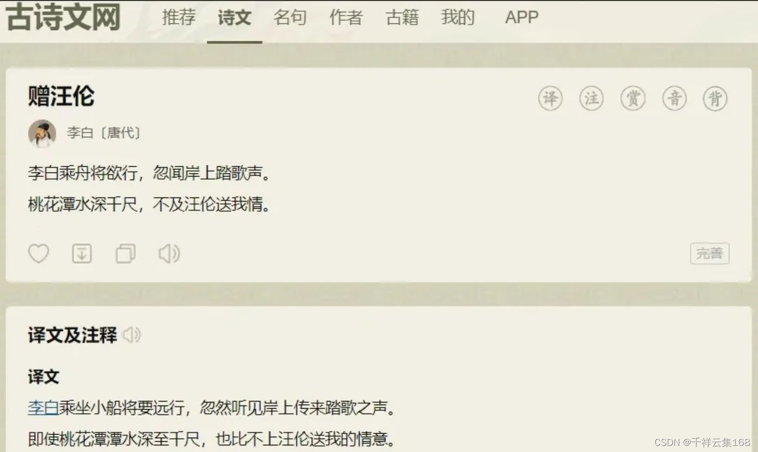Click the APP navigation link
758x452 pixels.
click(x=522, y=17)
